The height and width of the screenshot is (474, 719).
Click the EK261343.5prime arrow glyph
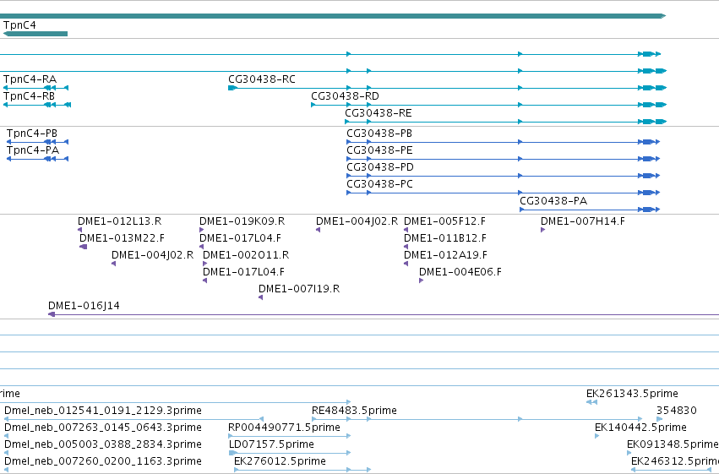click(x=591, y=402)
